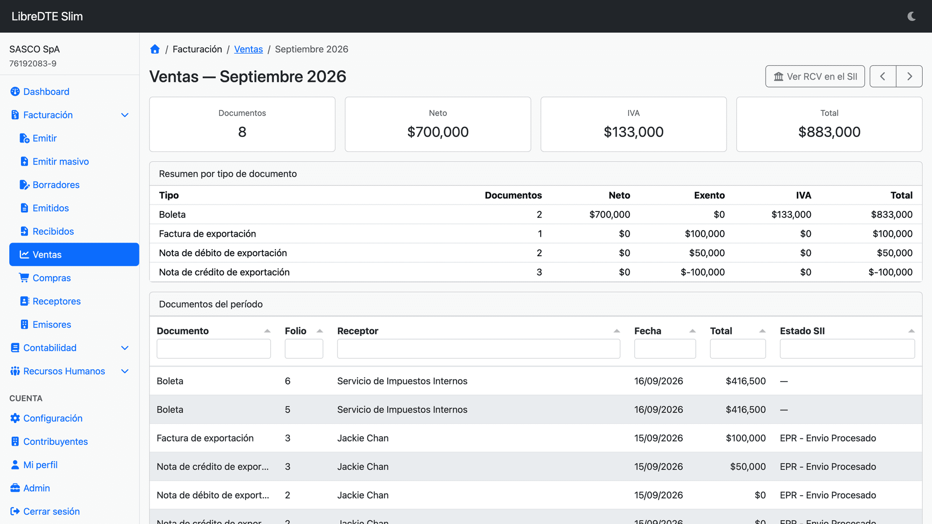Image resolution: width=932 pixels, height=524 pixels.
Task: Sort the table by Total column arrow
Action: pos(762,331)
